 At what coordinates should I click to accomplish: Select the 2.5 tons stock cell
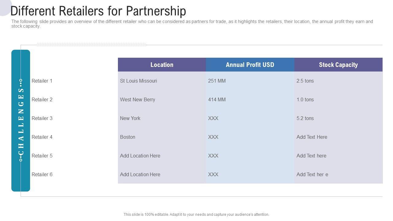coord(305,81)
